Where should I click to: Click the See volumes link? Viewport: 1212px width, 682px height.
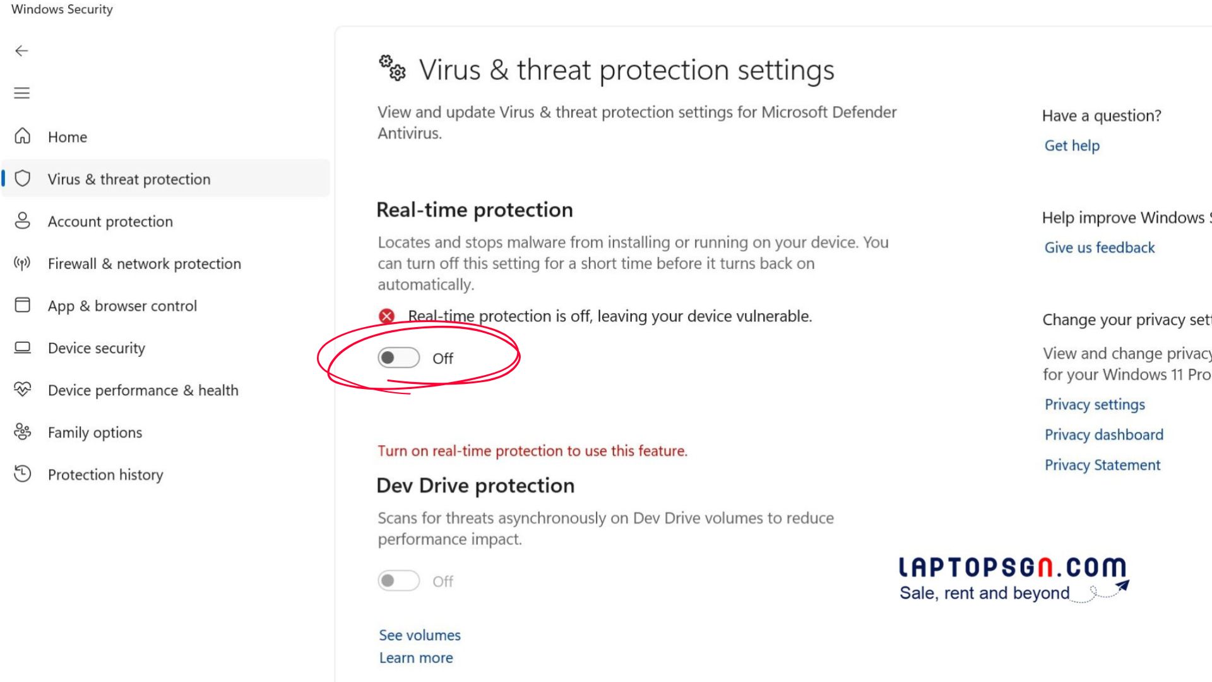coord(420,635)
